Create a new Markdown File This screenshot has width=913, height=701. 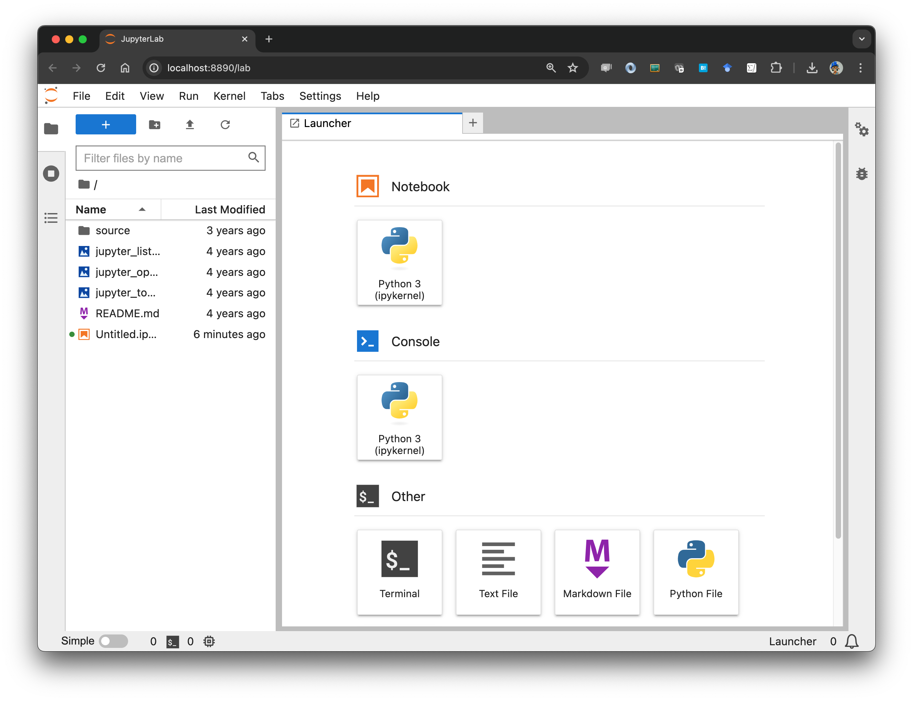(597, 572)
